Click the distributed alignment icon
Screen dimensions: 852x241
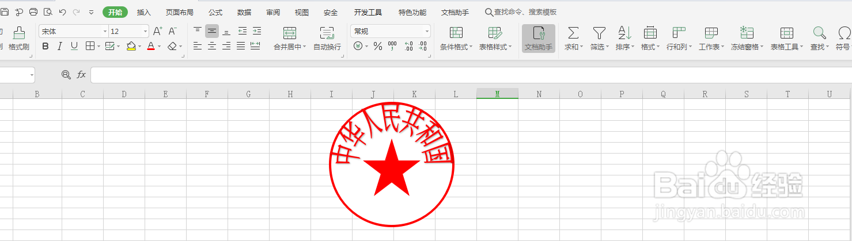coord(255,46)
